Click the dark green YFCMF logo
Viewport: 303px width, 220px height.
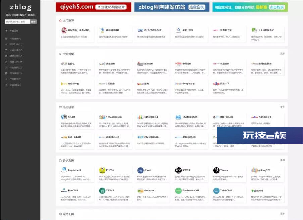pyautogui.click(x=102, y=191)
